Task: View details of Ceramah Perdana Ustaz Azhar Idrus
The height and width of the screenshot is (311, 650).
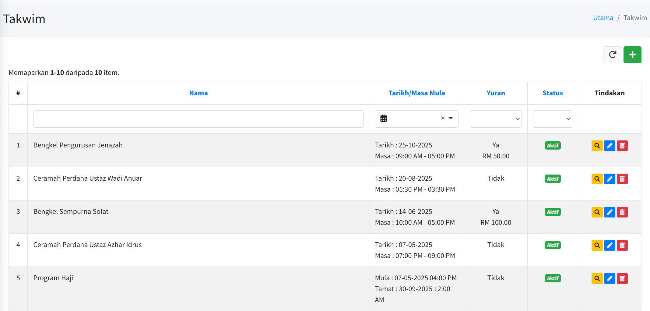Action: click(597, 246)
